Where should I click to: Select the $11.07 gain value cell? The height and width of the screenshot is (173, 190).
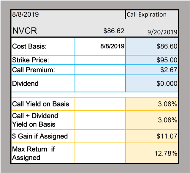point(152,136)
